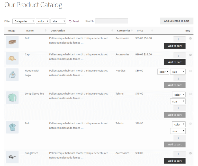The image size is (198, 166).
Task: Click the Belt quantity field
Action: coord(179,39)
